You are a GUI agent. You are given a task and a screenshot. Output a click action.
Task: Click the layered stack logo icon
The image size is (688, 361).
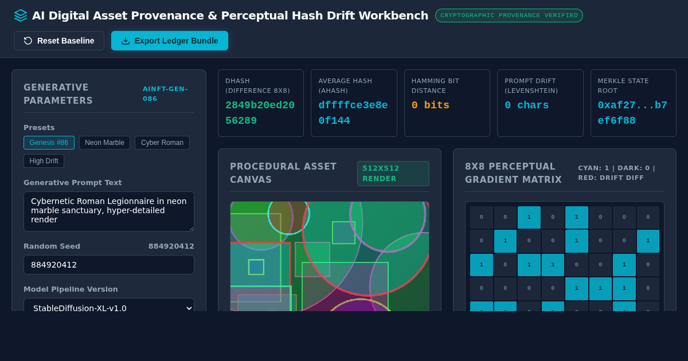click(x=21, y=15)
